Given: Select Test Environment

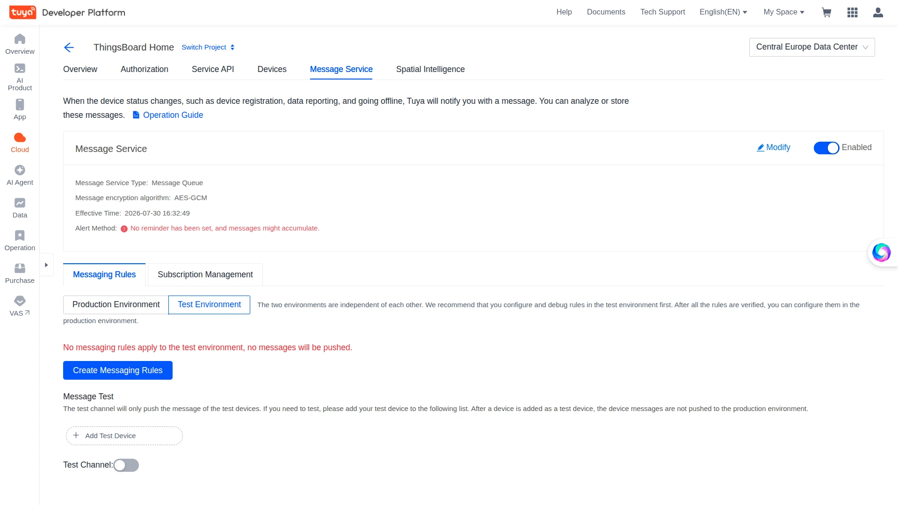Looking at the screenshot, I should point(209,305).
